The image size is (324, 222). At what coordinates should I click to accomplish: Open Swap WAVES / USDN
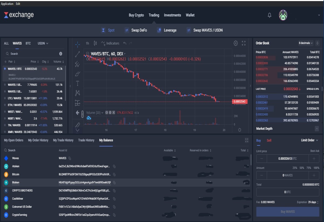click(x=205, y=30)
